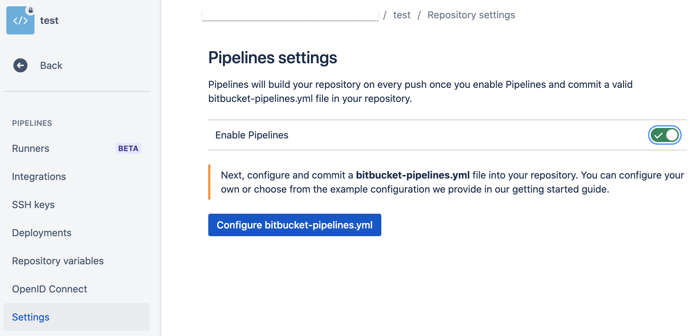Click the Enable Pipelines label
This screenshot has width=693, height=336.
tap(252, 135)
